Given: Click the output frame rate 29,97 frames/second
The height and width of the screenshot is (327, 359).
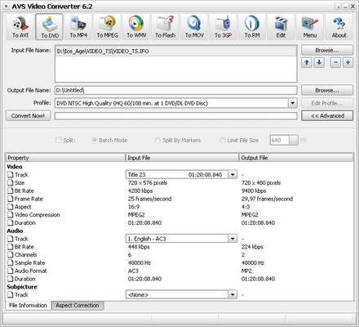Looking at the screenshot, I should [267, 199].
